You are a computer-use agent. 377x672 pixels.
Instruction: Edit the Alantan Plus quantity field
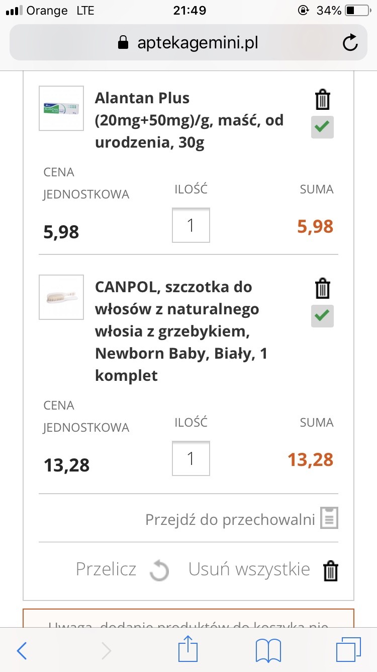pyautogui.click(x=191, y=225)
